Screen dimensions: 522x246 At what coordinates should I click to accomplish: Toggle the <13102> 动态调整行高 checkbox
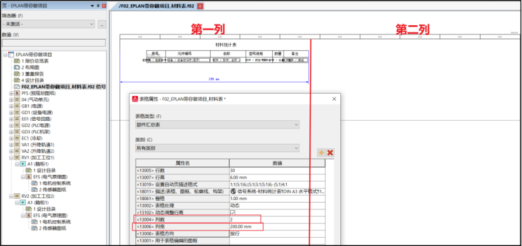coord(233,213)
